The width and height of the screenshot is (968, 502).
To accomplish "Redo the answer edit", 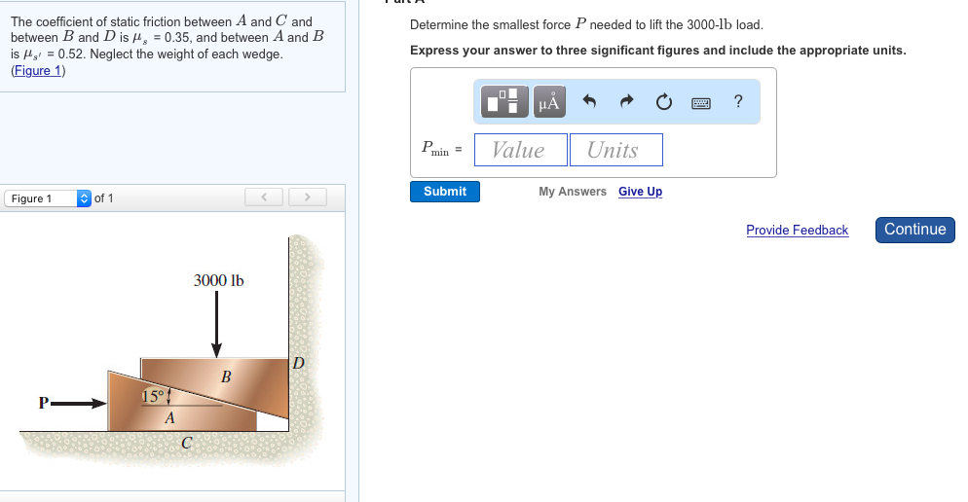I will click(626, 101).
